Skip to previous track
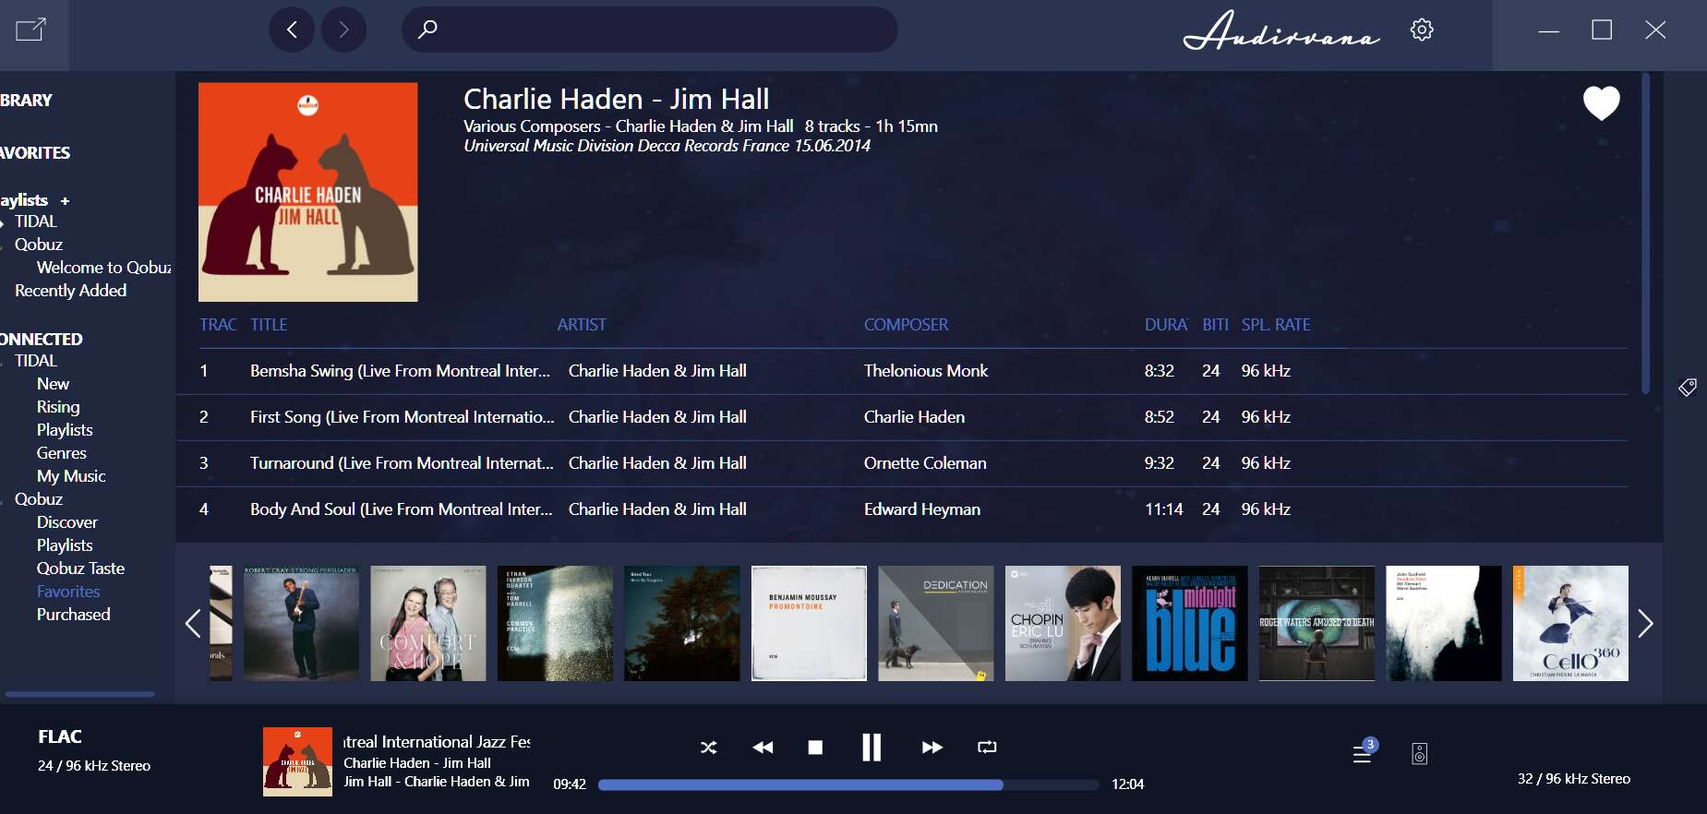 [x=763, y=748]
